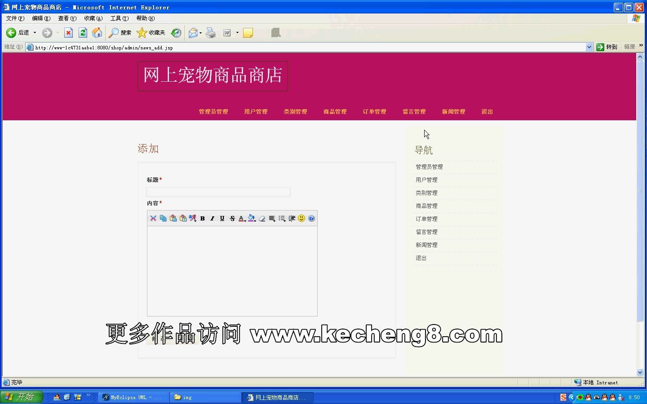
Task: Toggle Bold formatting in editor
Action: click(203, 218)
